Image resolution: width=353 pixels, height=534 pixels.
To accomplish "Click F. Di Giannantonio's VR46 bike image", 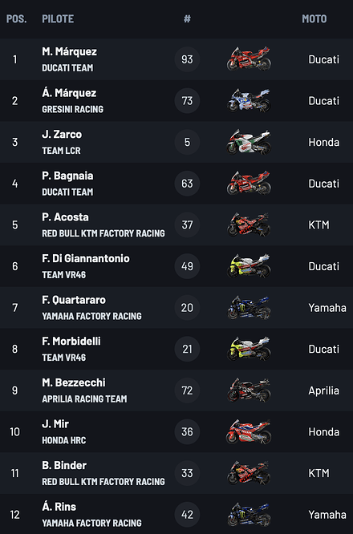I will point(249,266).
